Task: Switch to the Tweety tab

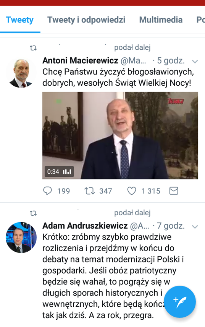Action: [20, 20]
